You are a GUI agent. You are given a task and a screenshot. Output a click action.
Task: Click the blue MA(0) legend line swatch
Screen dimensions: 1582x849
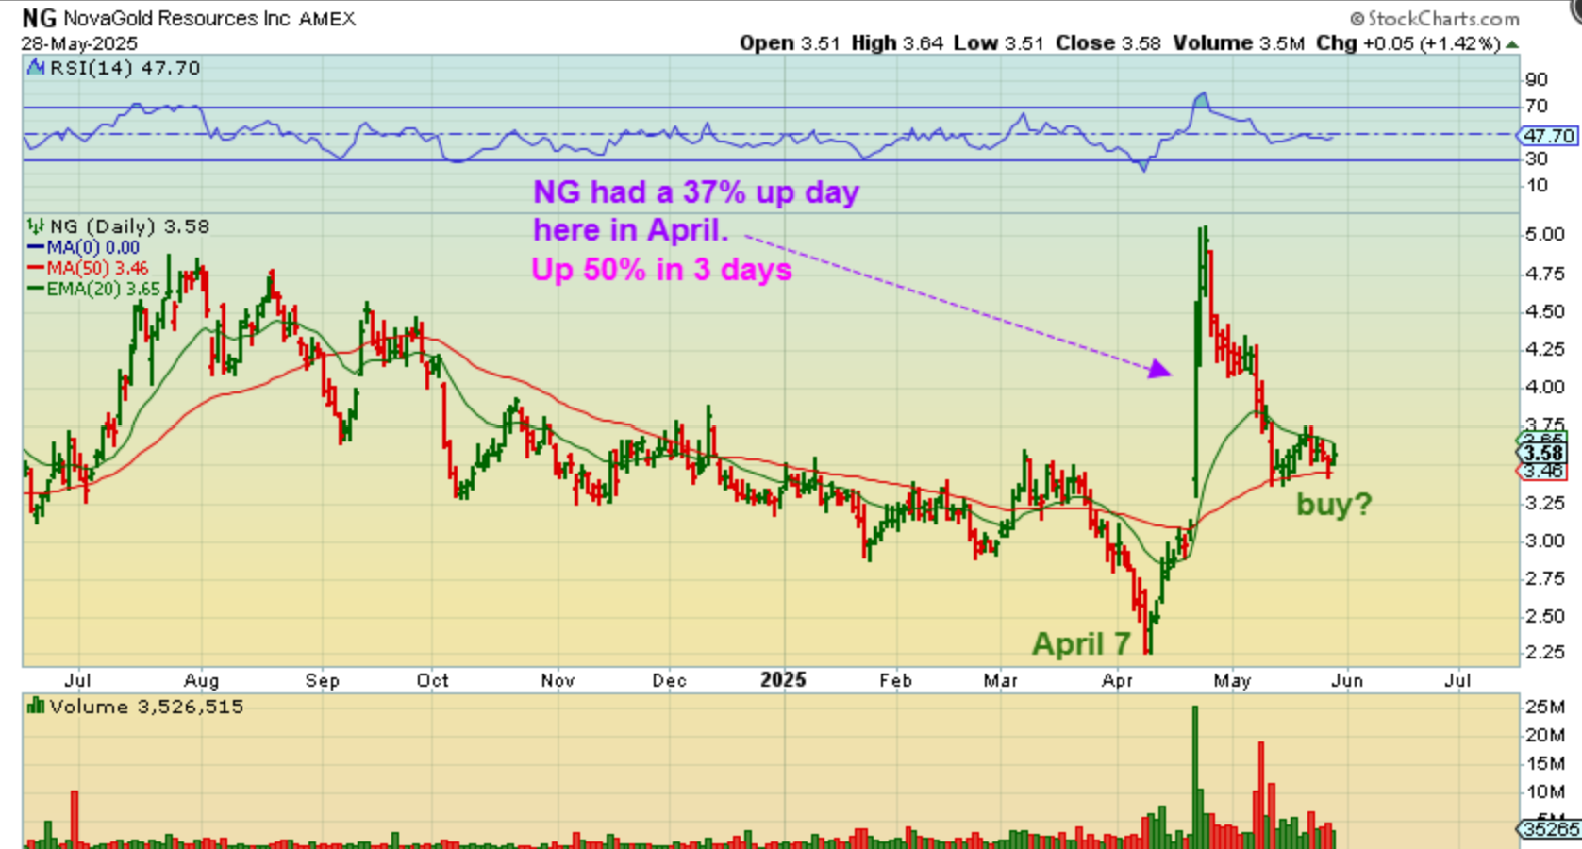point(36,248)
